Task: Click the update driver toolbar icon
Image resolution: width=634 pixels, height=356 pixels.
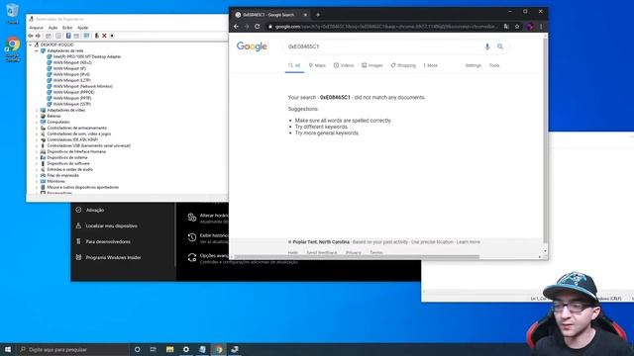Action: click(97, 36)
